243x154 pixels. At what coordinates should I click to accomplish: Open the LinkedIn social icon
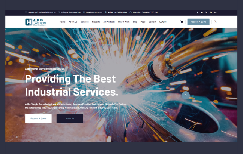pyautogui.click(x=211, y=12)
